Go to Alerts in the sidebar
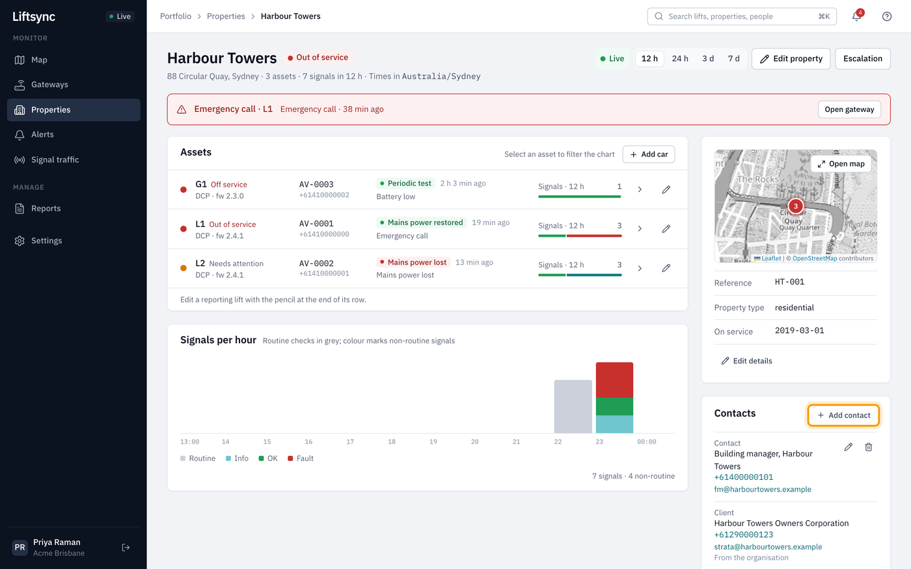Image resolution: width=911 pixels, height=569 pixels. point(74,135)
